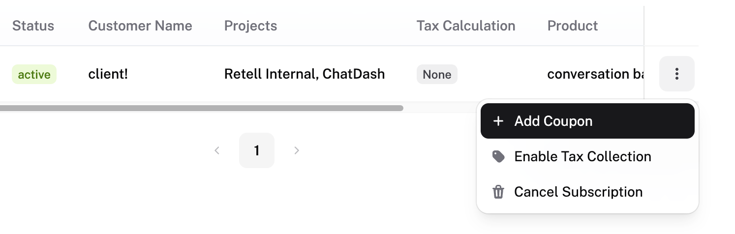Image resolution: width=735 pixels, height=234 pixels.
Task: Sort by Status column header
Action: [33, 26]
